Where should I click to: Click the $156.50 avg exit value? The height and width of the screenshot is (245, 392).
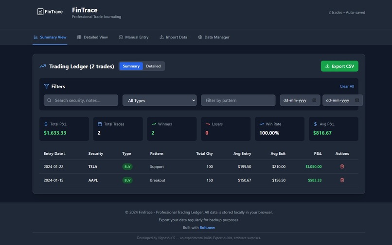coord(279,180)
